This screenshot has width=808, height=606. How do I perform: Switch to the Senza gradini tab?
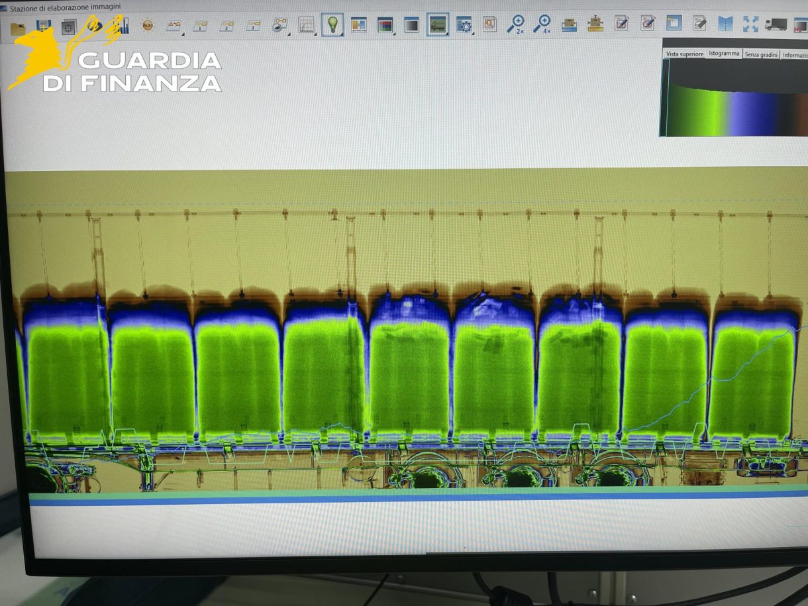click(760, 54)
